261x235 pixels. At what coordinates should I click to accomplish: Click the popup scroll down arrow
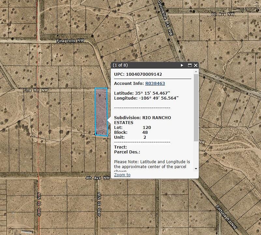pos(196,168)
